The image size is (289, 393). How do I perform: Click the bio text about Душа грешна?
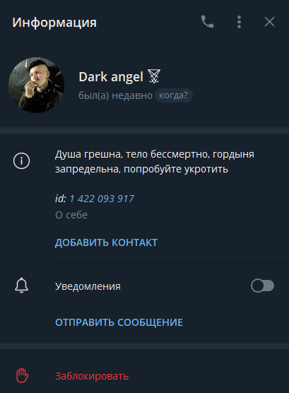[x=155, y=162]
